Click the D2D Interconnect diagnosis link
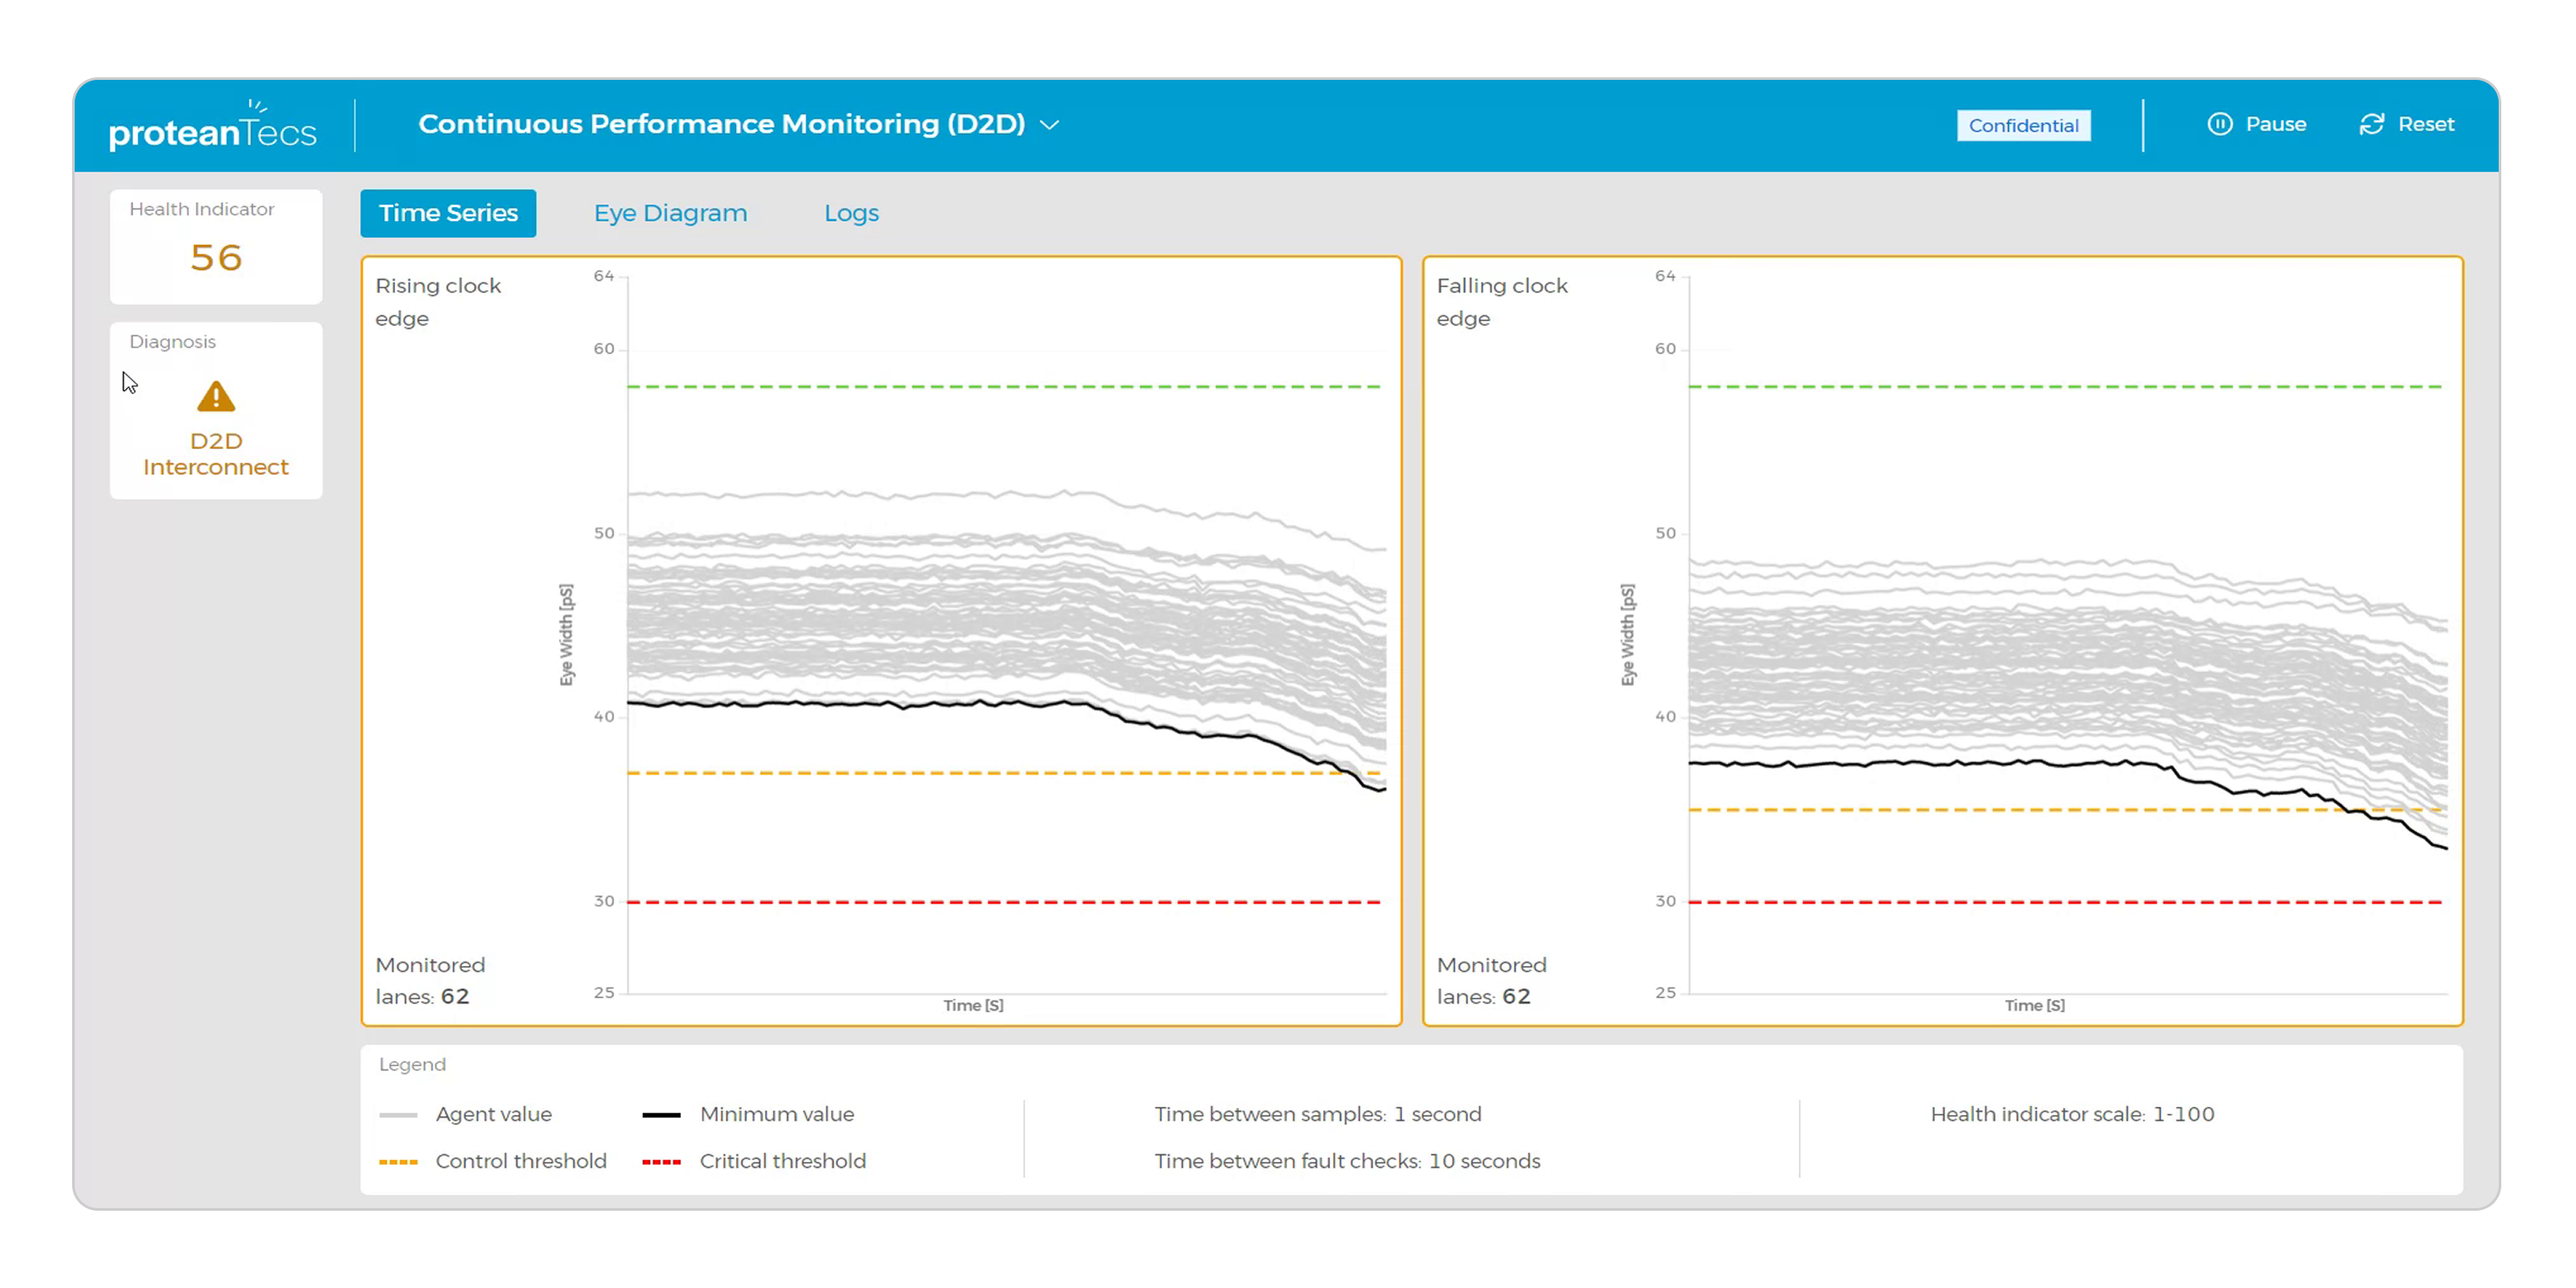This screenshot has width=2576, height=1288. pos(215,453)
